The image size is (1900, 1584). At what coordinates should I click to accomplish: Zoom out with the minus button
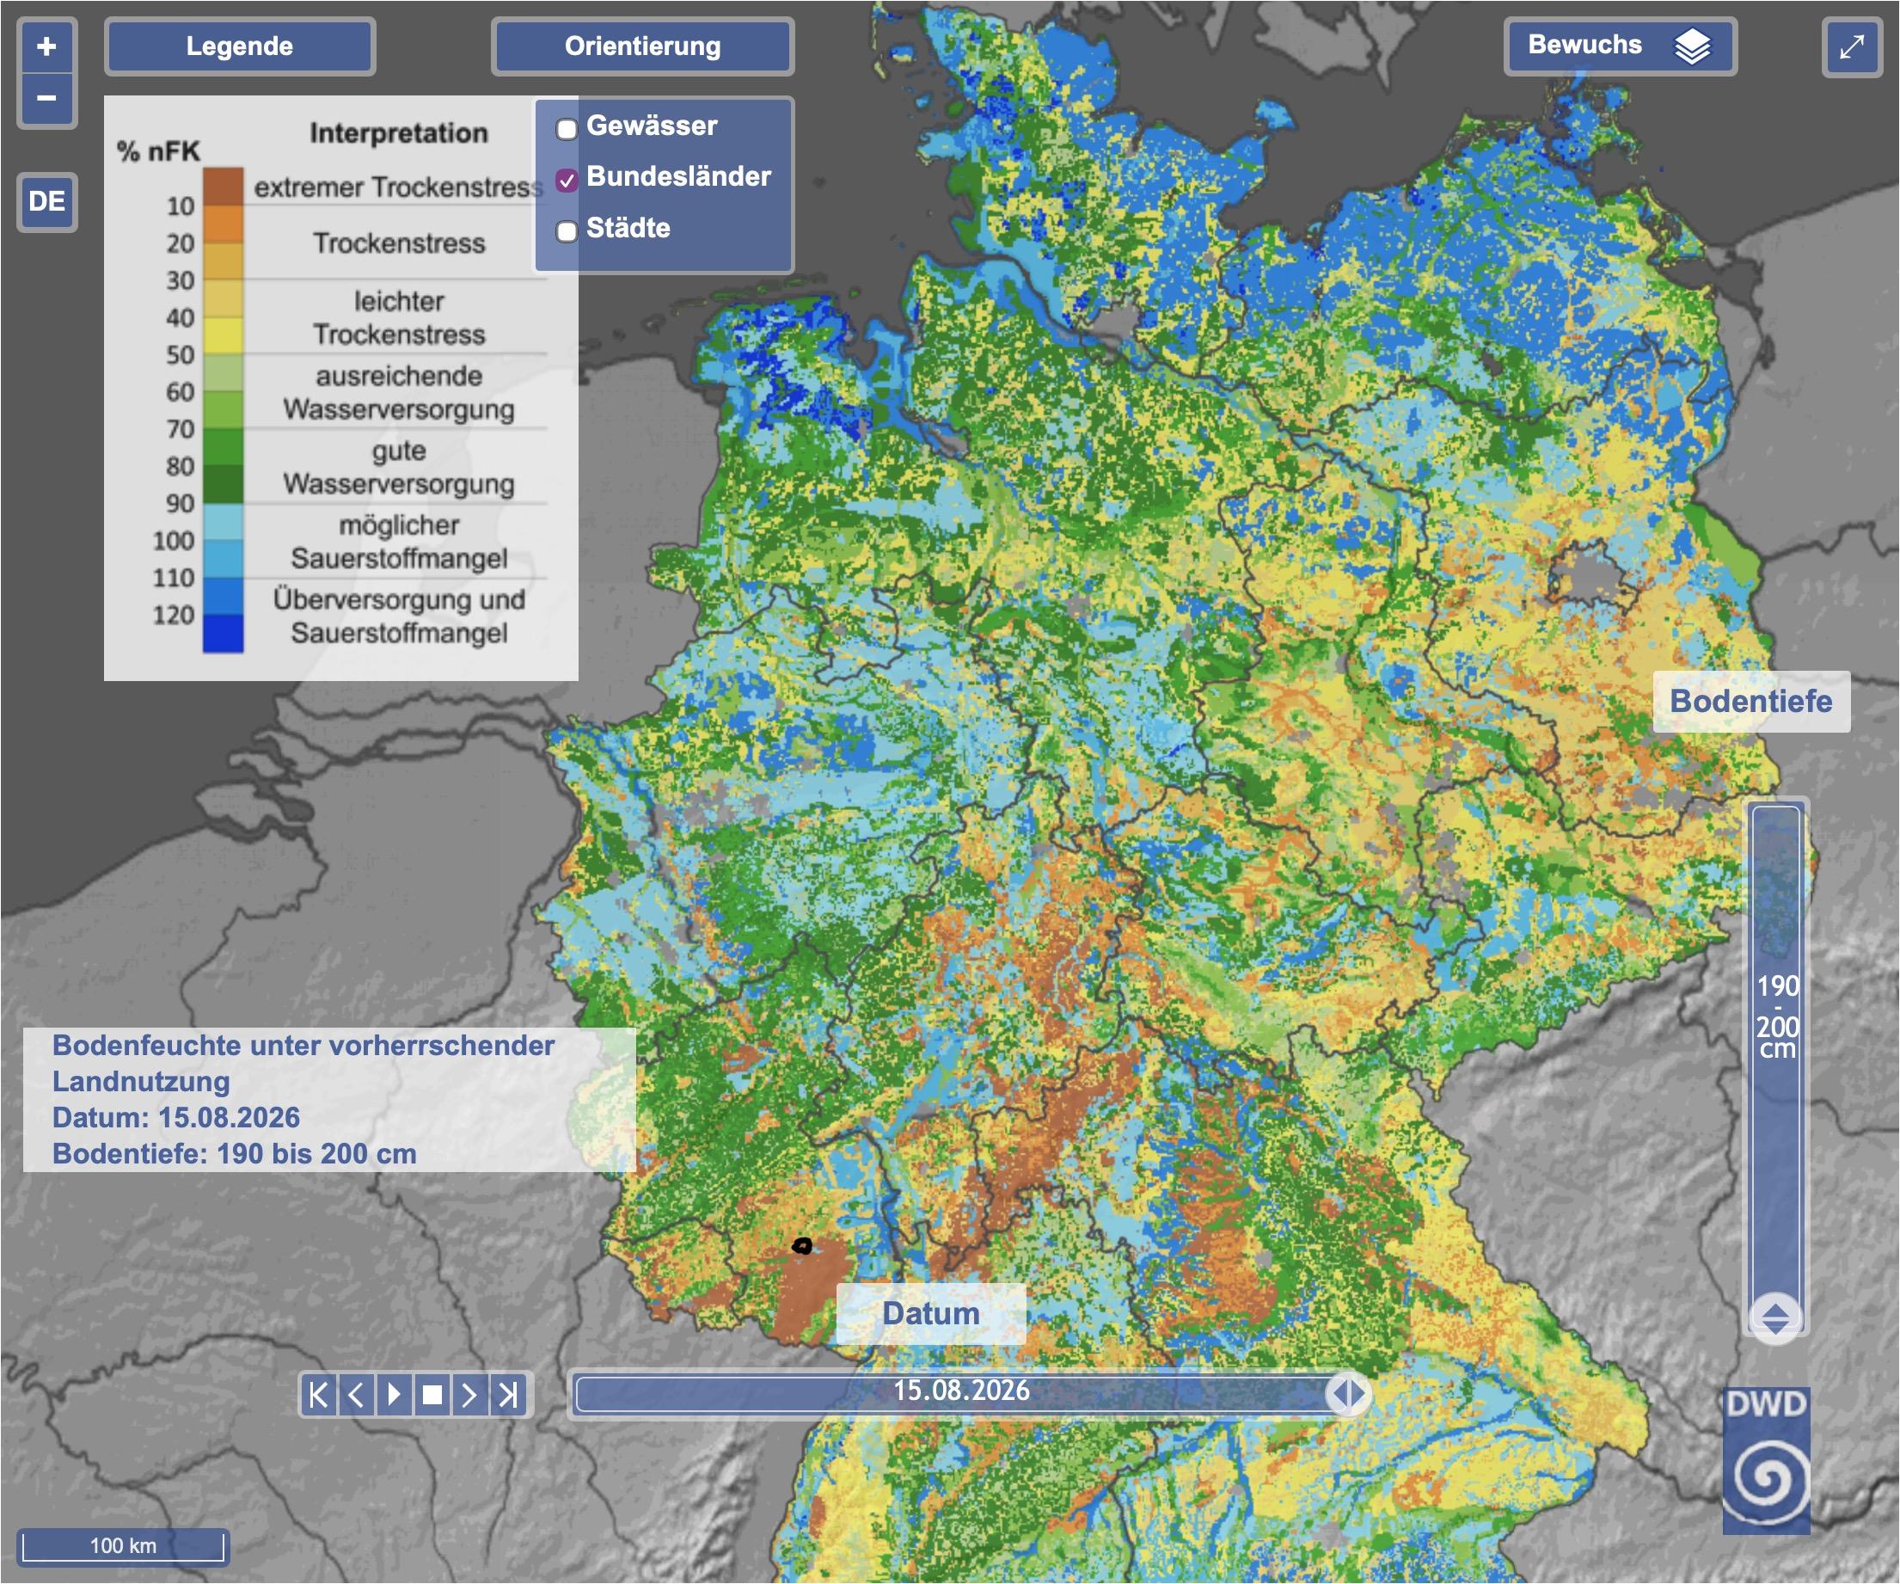[x=47, y=98]
